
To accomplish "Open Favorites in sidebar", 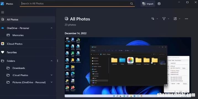I will pyautogui.click(x=28, y=53).
